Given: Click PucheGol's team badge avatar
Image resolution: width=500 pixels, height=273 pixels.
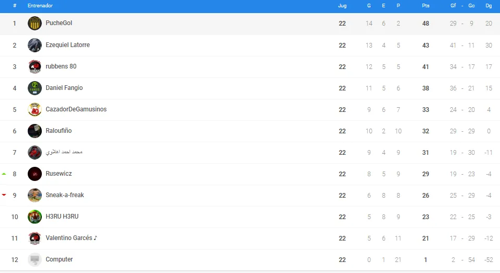Looking at the screenshot, I should point(35,24).
